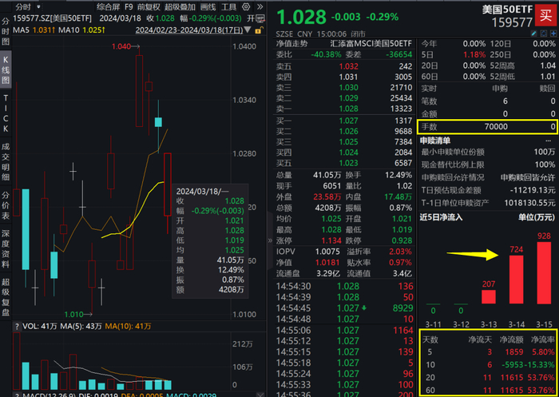Screen dimensions: 559x397
Task: Open the 分时 period dropdown arrow
Action: (x=39, y=6)
